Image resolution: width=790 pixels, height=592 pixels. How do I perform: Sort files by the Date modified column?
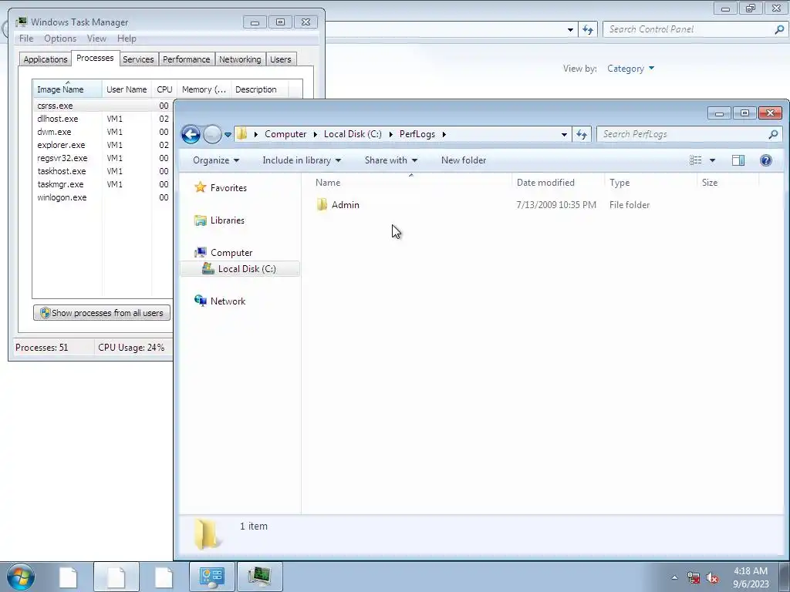point(558,182)
